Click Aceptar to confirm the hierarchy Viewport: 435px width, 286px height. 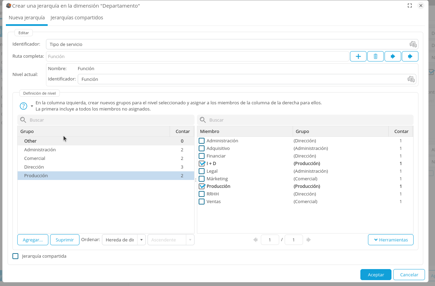pyautogui.click(x=376, y=275)
